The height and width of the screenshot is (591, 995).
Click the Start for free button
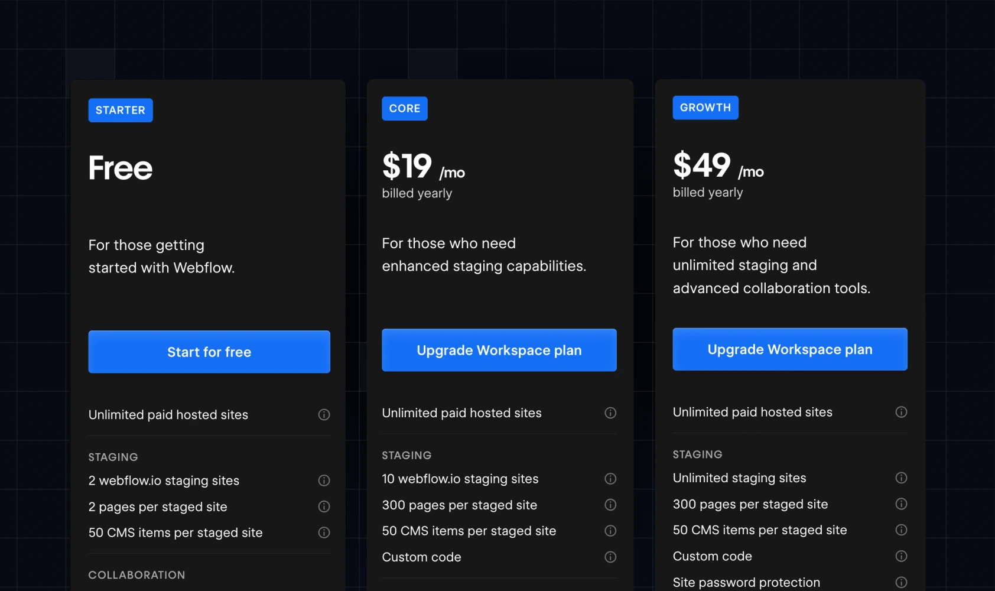coord(209,352)
